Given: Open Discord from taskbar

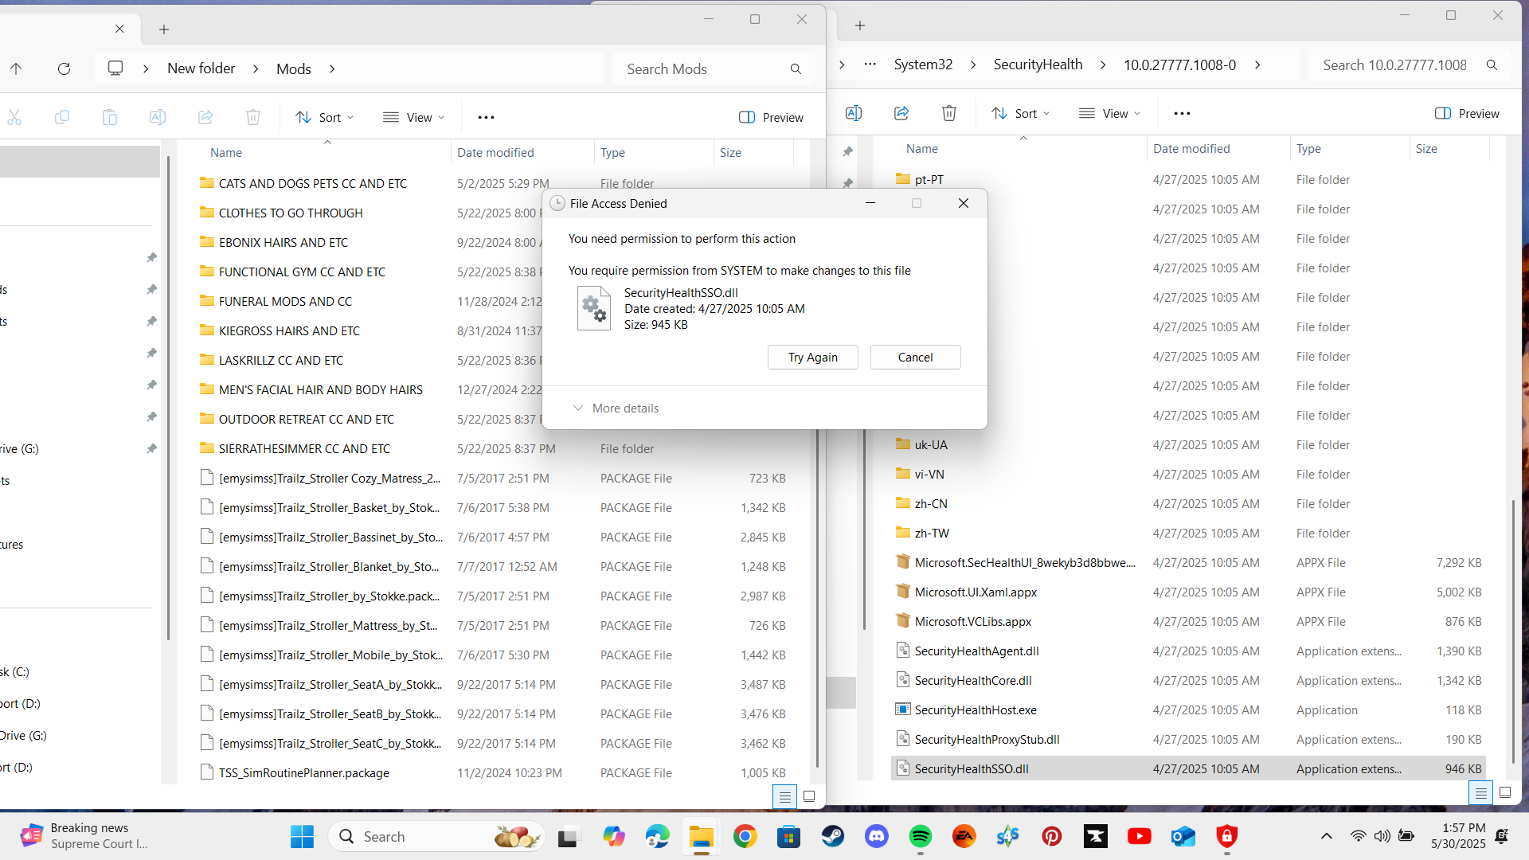Looking at the screenshot, I should (x=877, y=836).
